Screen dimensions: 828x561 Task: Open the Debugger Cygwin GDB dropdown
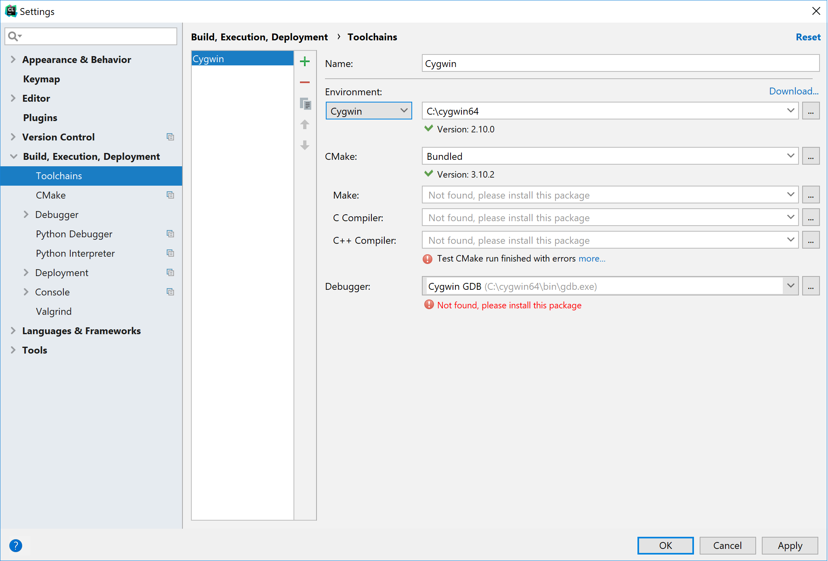pos(790,286)
